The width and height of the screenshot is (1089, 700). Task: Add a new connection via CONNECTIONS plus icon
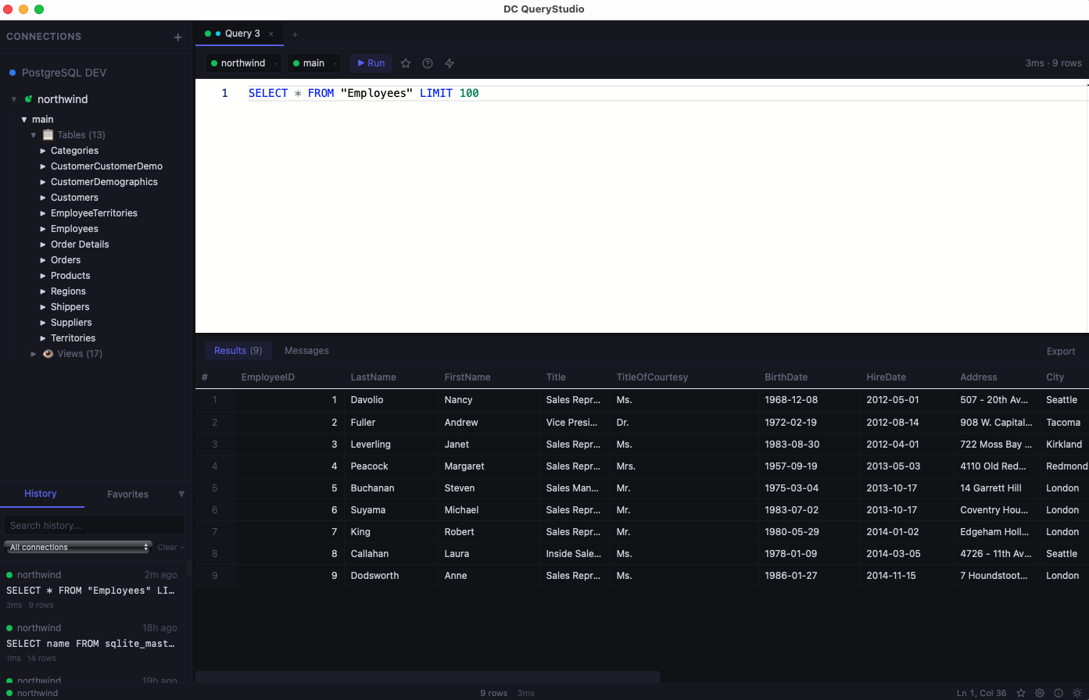coord(177,37)
